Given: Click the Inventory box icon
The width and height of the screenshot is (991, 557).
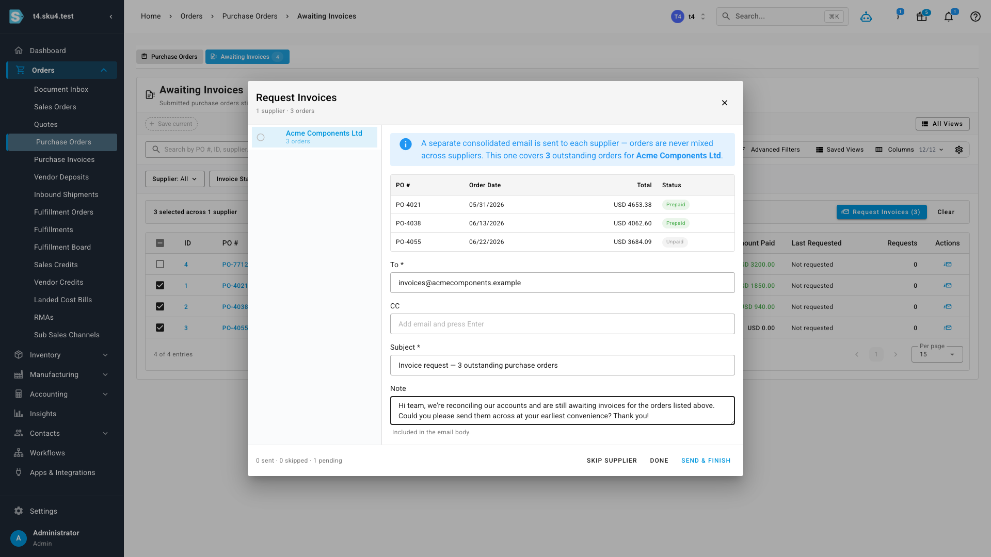Looking at the screenshot, I should tap(19, 355).
